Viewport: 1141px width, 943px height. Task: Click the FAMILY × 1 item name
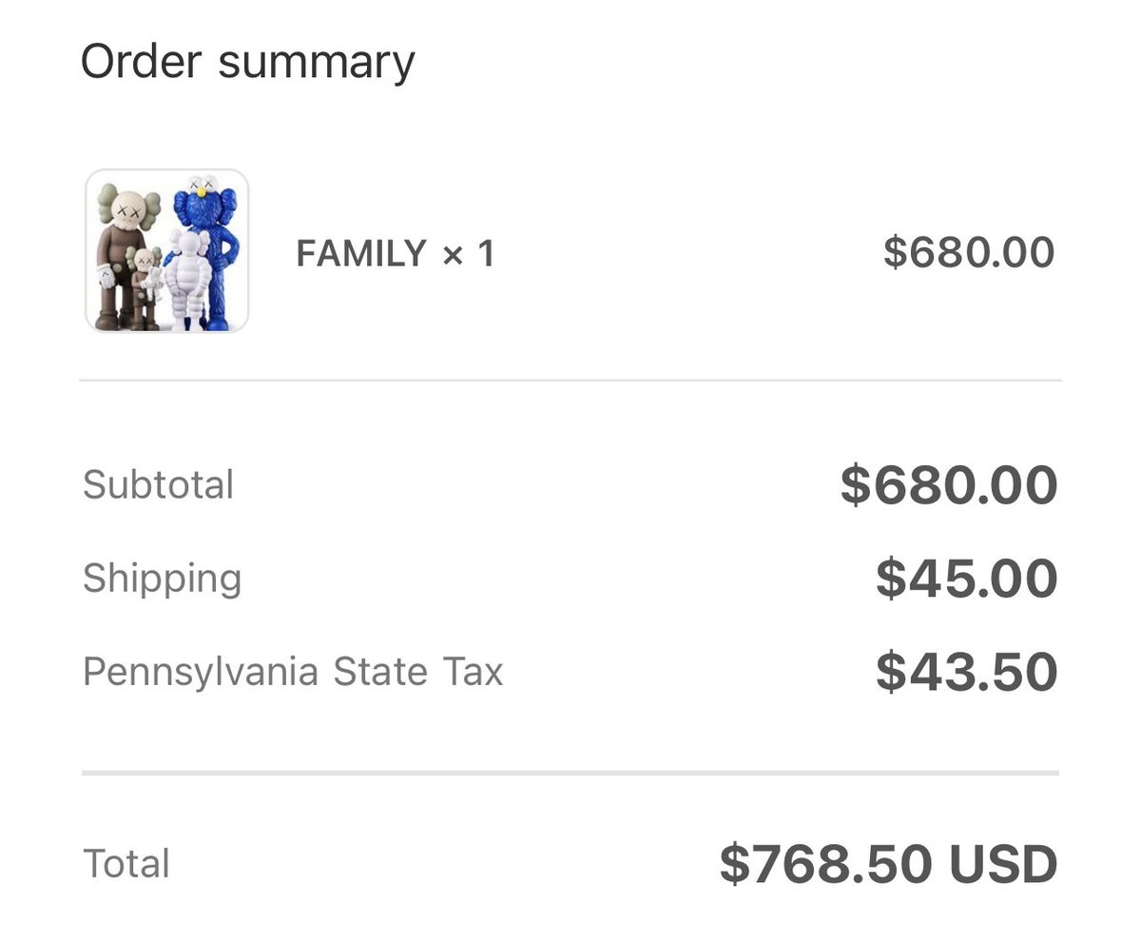click(396, 254)
